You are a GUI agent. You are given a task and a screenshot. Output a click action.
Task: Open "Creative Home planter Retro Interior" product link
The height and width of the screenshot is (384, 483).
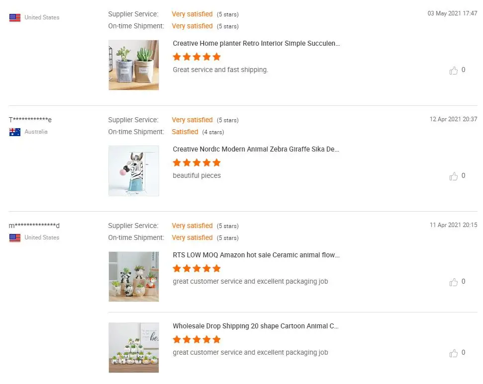256,43
